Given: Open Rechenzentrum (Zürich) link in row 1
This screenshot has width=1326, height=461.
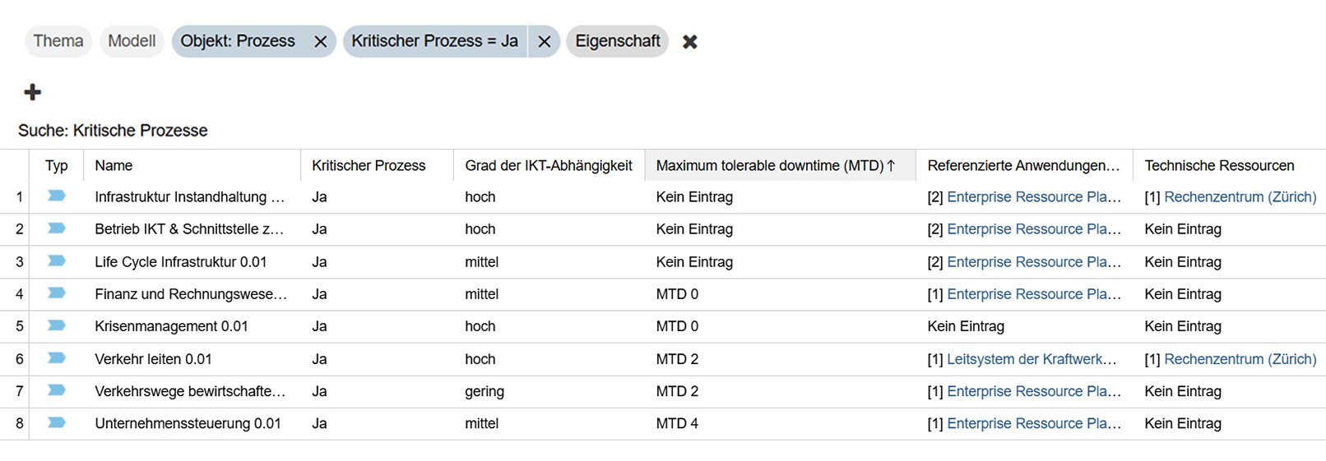Looking at the screenshot, I should (1240, 197).
